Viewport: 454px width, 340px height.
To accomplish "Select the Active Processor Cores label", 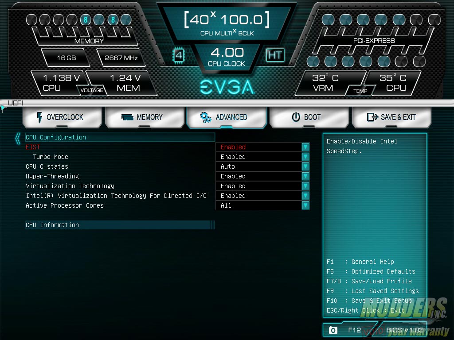I will 65,205.
